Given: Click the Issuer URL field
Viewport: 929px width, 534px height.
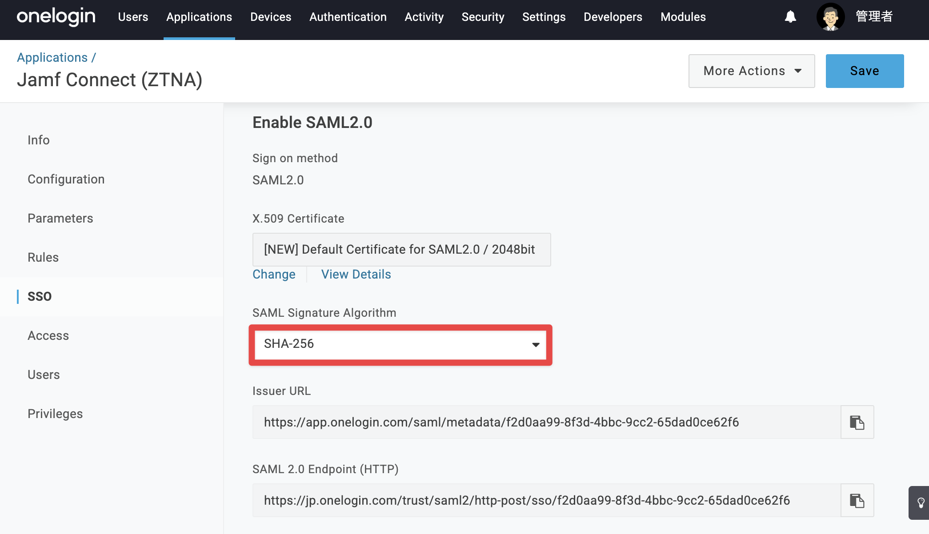Looking at the screenshot, I should pos(547,422).
